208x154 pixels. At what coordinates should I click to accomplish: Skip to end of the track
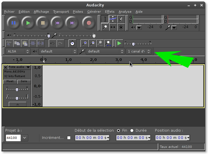coord(72,23)
